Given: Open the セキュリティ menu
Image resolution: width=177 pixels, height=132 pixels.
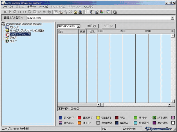Looking at the screenshot, I should [58, 7].
